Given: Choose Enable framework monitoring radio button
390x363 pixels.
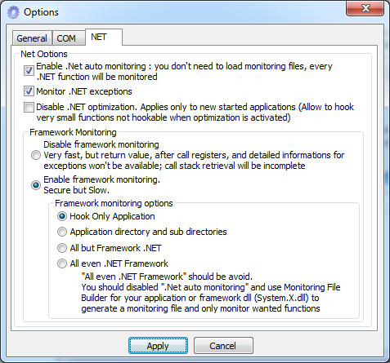Looking at the screenshot, I should 36,185.
